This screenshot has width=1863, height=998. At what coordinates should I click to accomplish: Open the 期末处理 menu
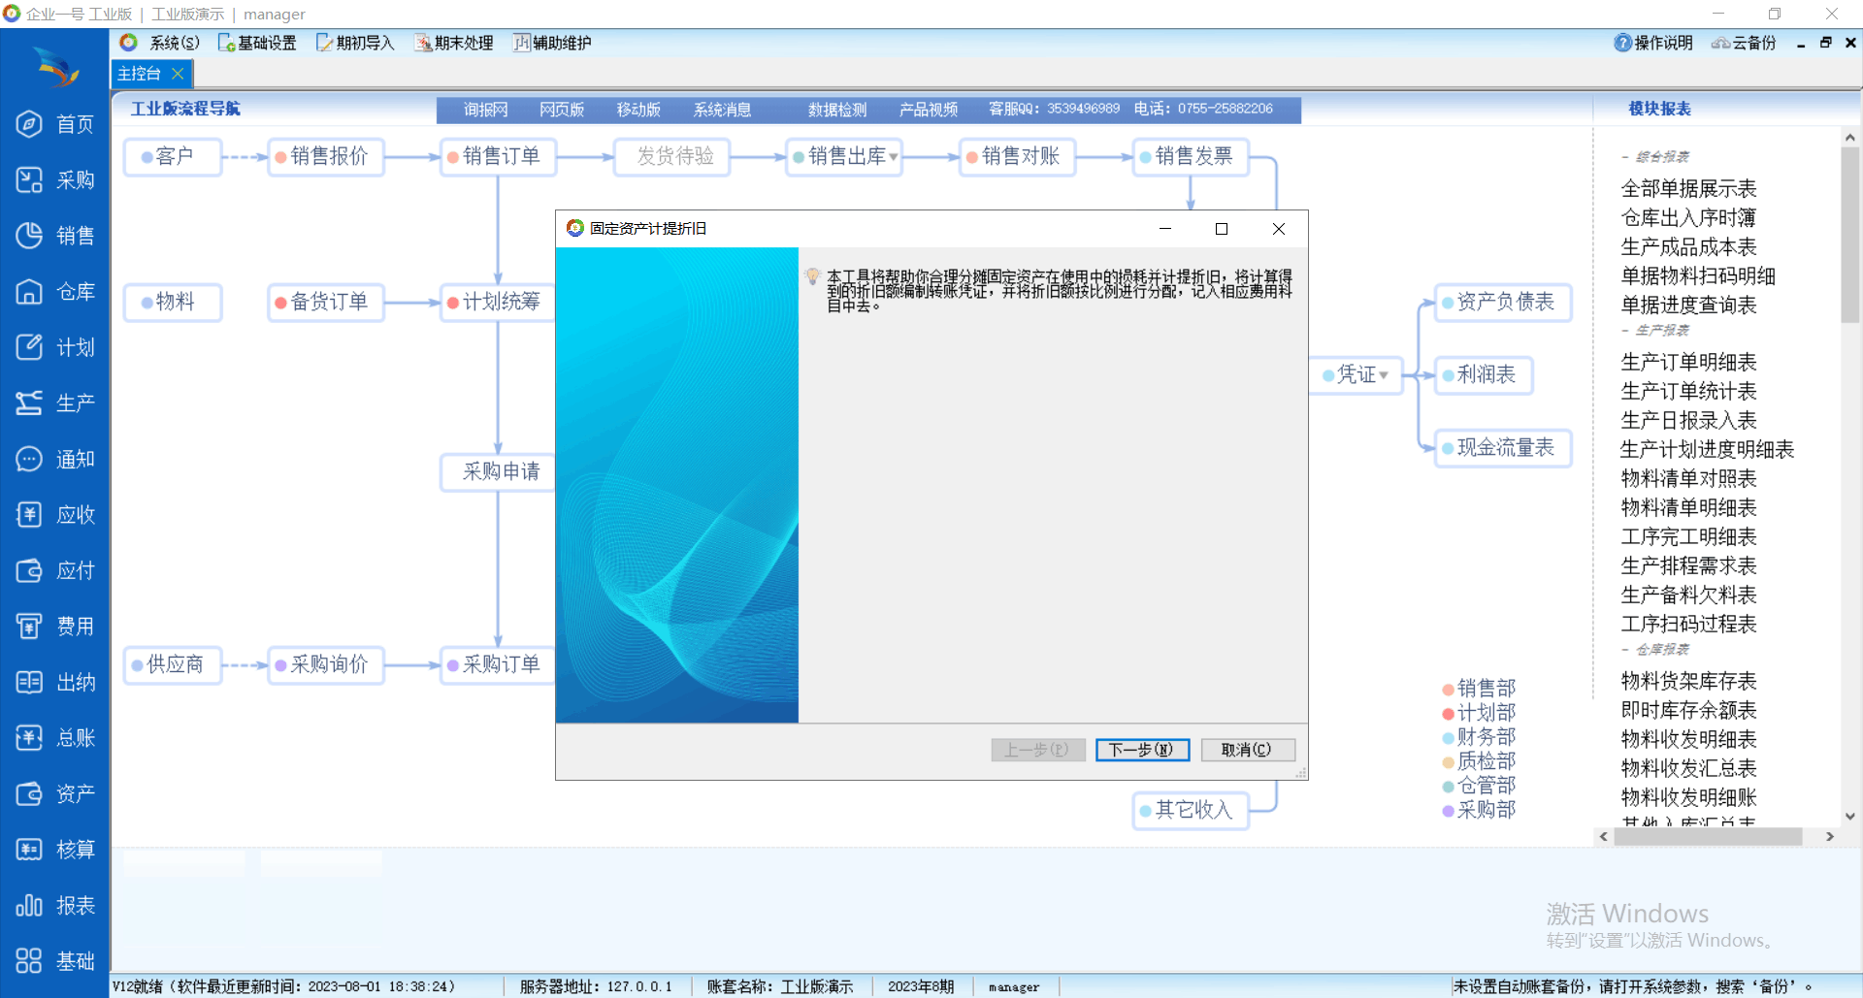pyautogui.click(x=454, y=43)
